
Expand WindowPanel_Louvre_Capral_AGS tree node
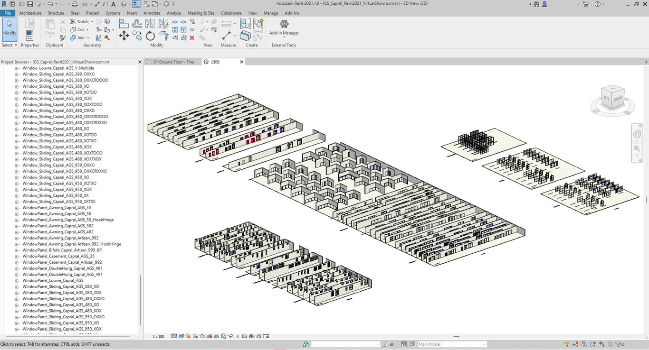point(17,281)
